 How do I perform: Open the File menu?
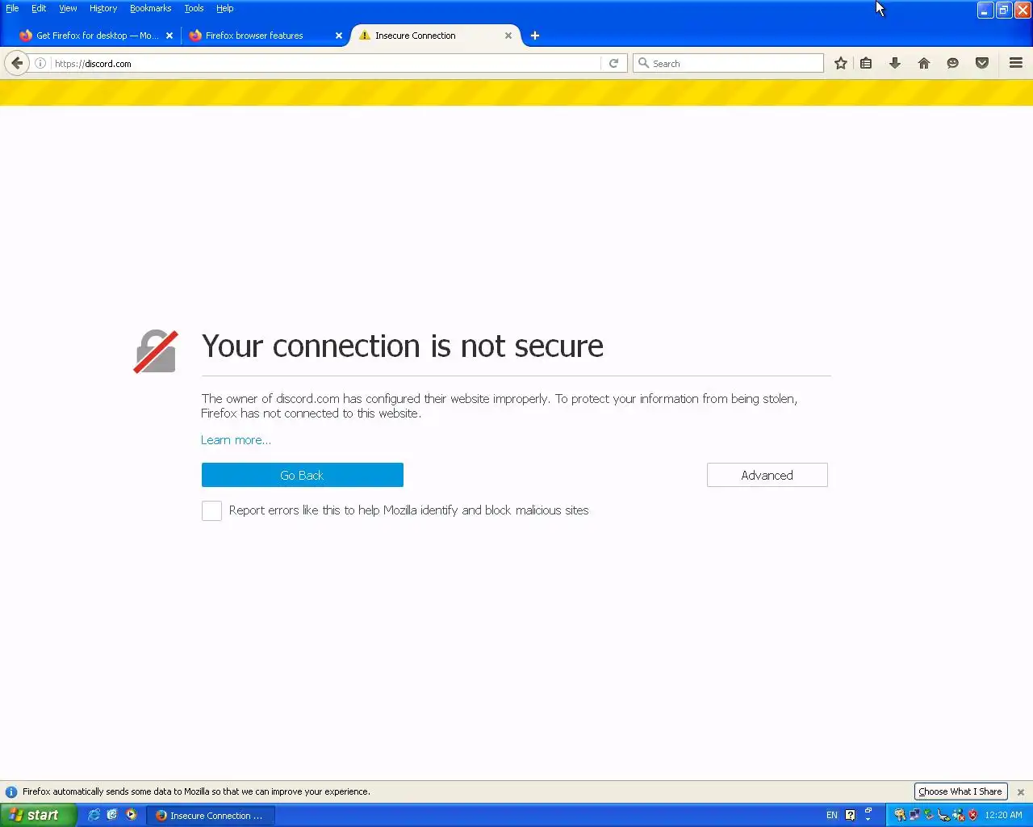(12, 8)
